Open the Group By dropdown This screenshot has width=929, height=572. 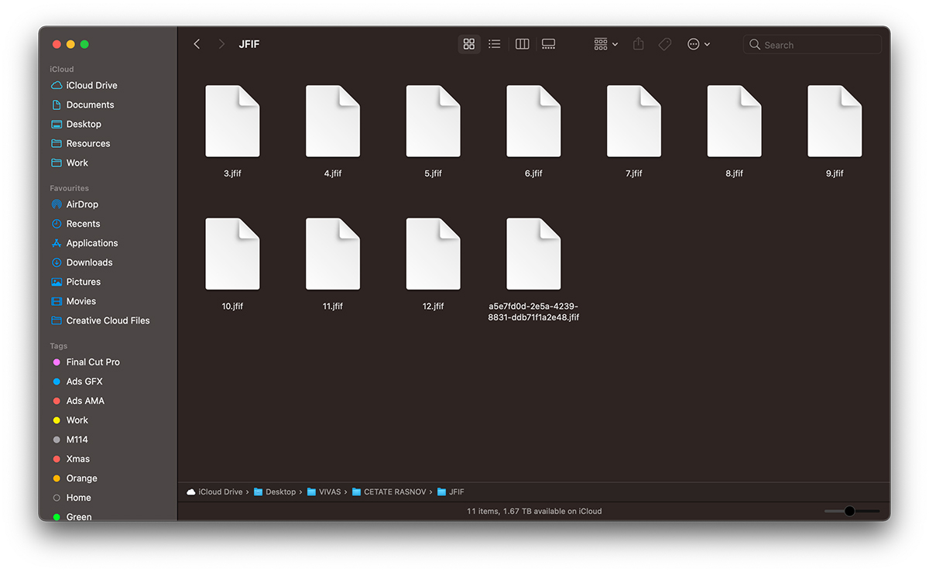click(605, 45)
